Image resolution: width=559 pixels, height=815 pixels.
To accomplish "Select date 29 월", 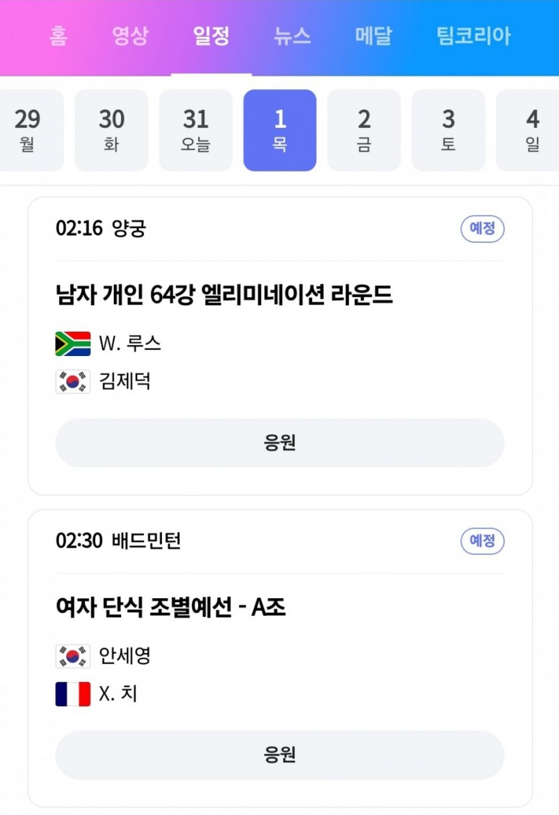I will (x=27, y=130).
